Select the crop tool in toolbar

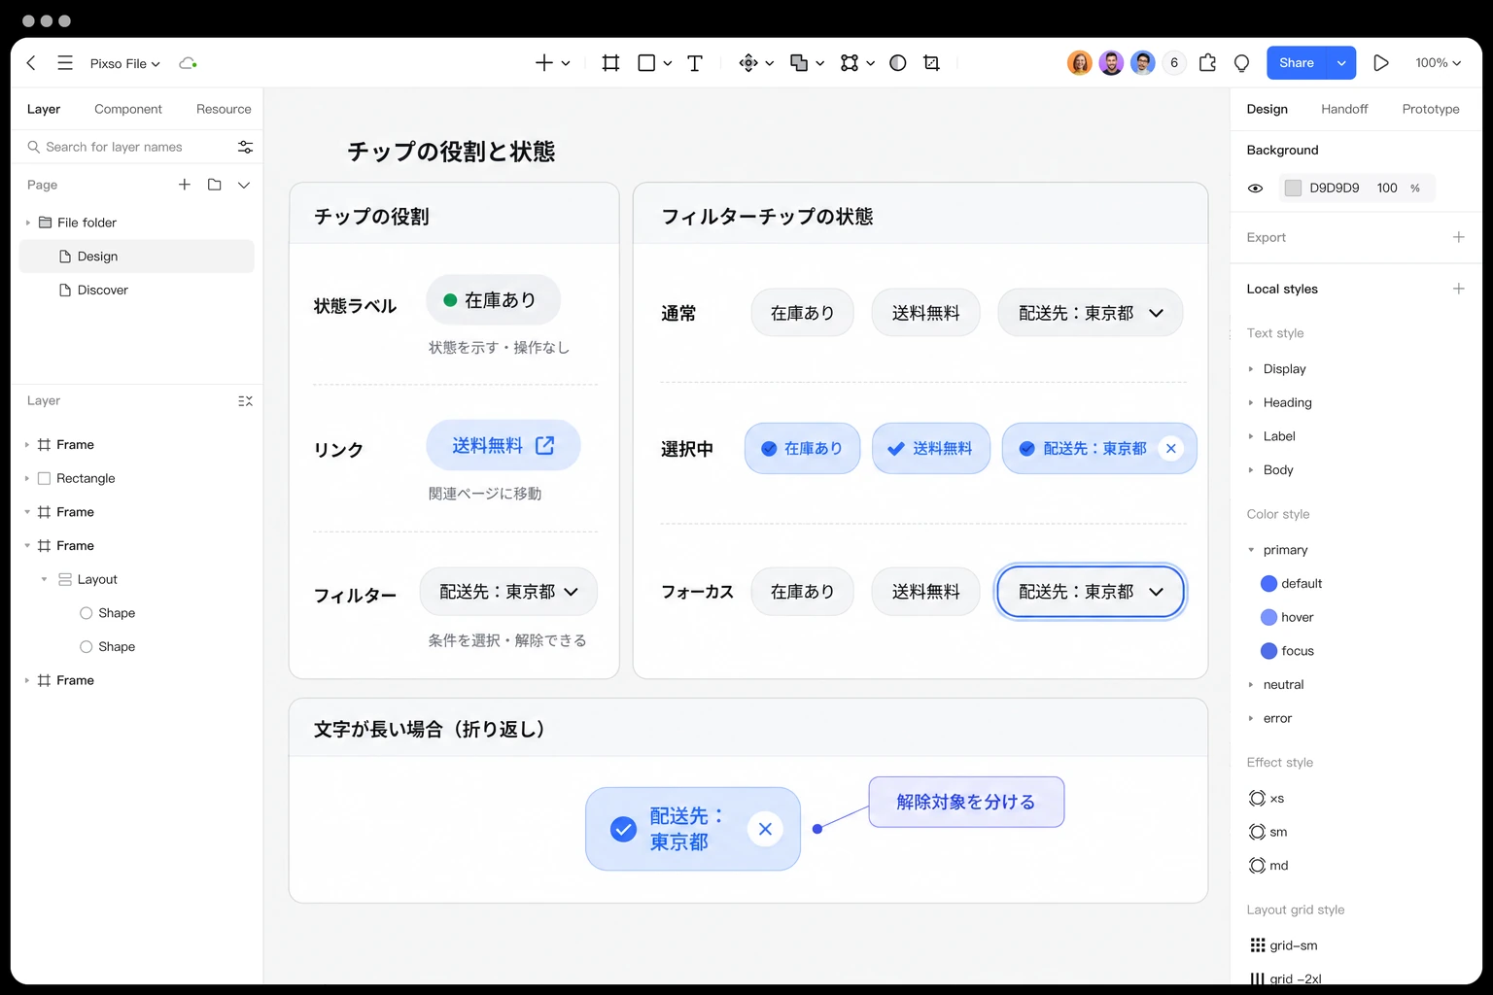point(931,63)
